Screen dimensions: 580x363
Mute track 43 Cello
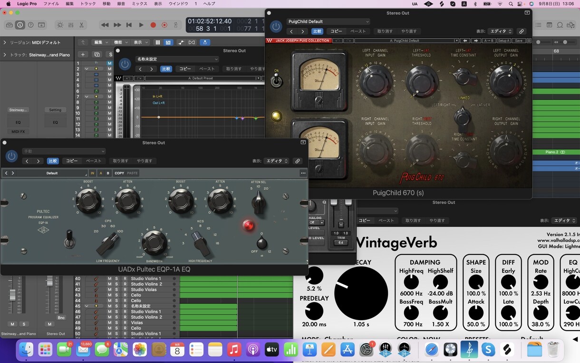click(109, 295)
